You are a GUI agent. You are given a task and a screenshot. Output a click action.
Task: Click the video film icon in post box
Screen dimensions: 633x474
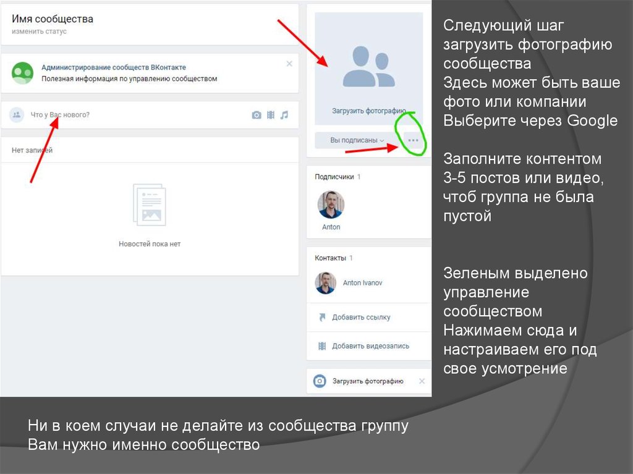(271, 115)
